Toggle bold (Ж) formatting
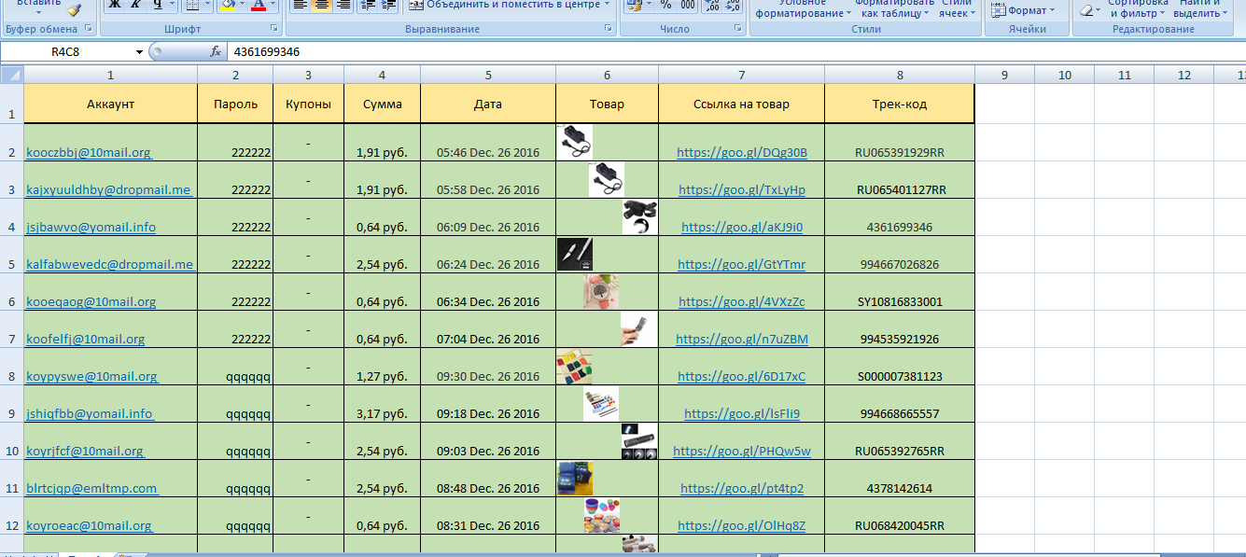 pos(114,6)
